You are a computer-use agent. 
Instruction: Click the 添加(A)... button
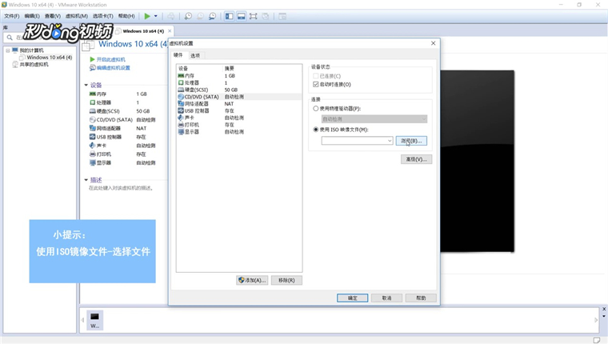[252, 280]
